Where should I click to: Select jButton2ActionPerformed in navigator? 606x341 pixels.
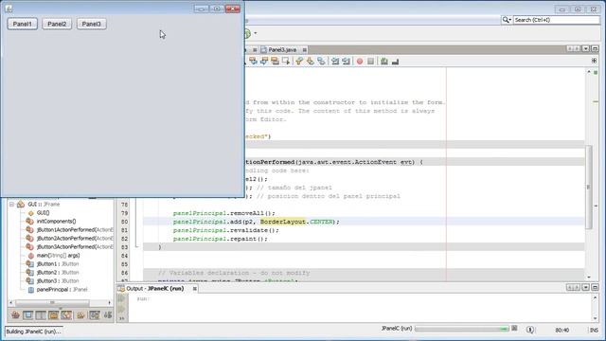[75, 238]
